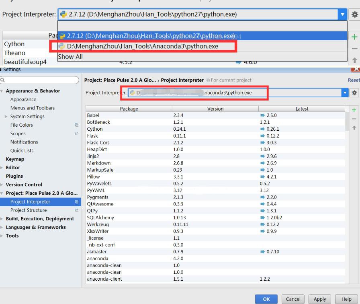This screenshot has width=360, height=304.
Task: Select Project Interpreter in settings tree
Action: (41, 202)
